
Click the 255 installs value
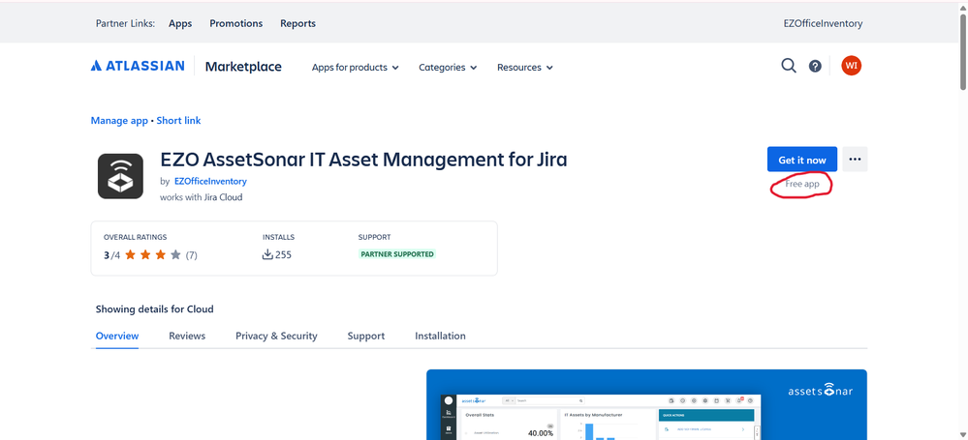point(283,255)
